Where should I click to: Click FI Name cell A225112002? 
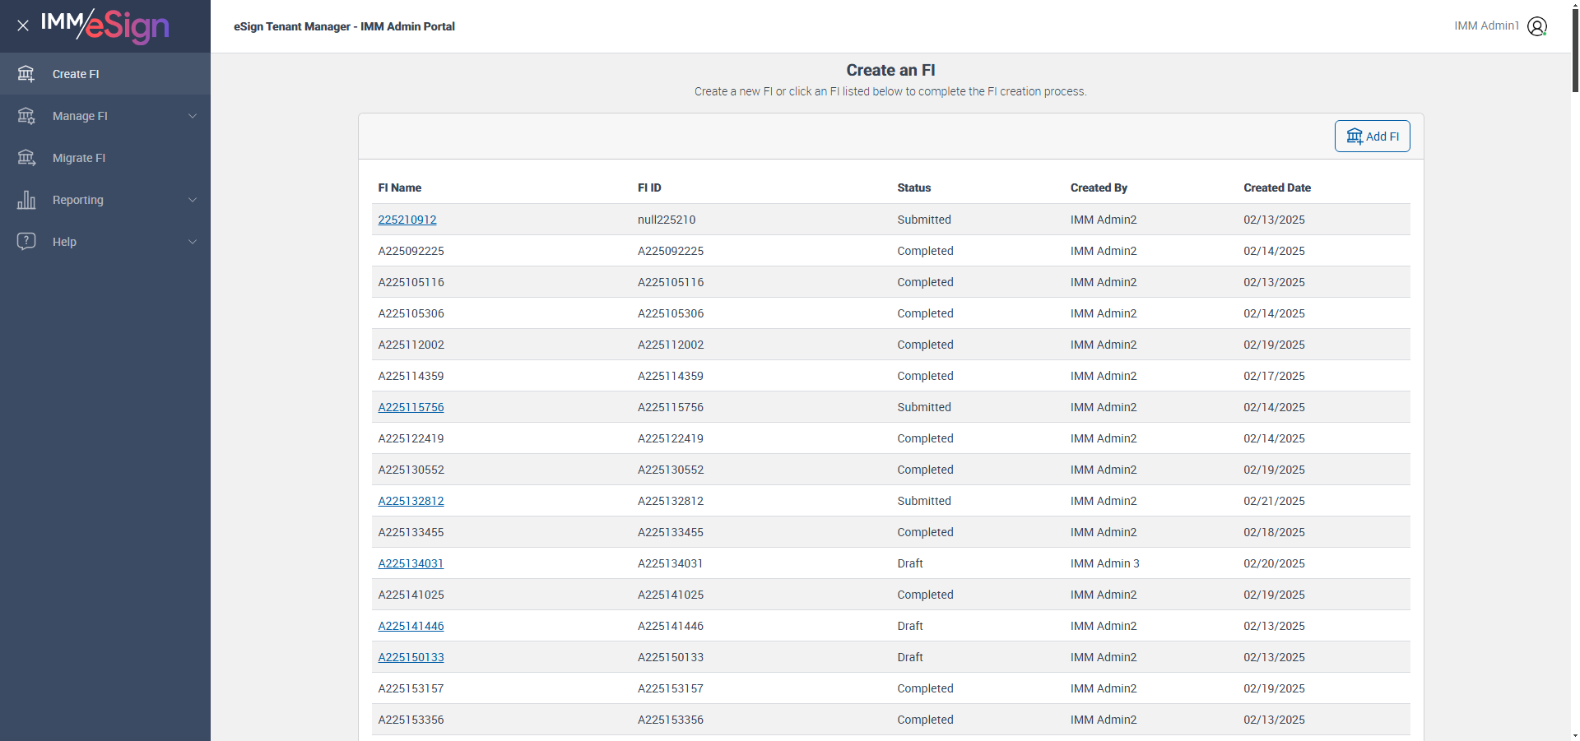411,345
